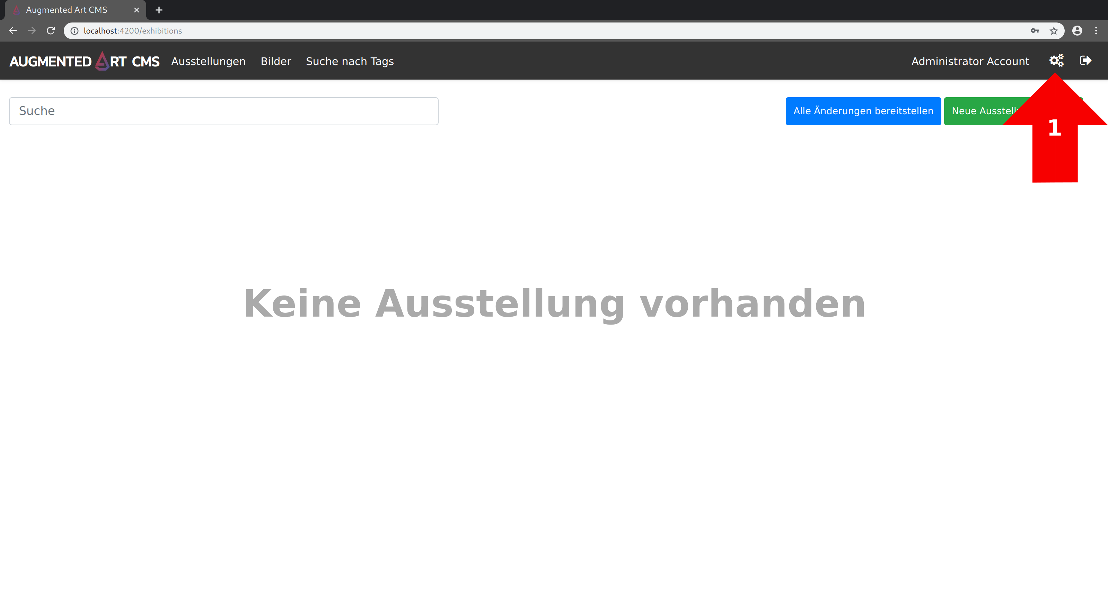View site information icon in address bar
Screen dimensions: 1108x610
pos(74,30)
